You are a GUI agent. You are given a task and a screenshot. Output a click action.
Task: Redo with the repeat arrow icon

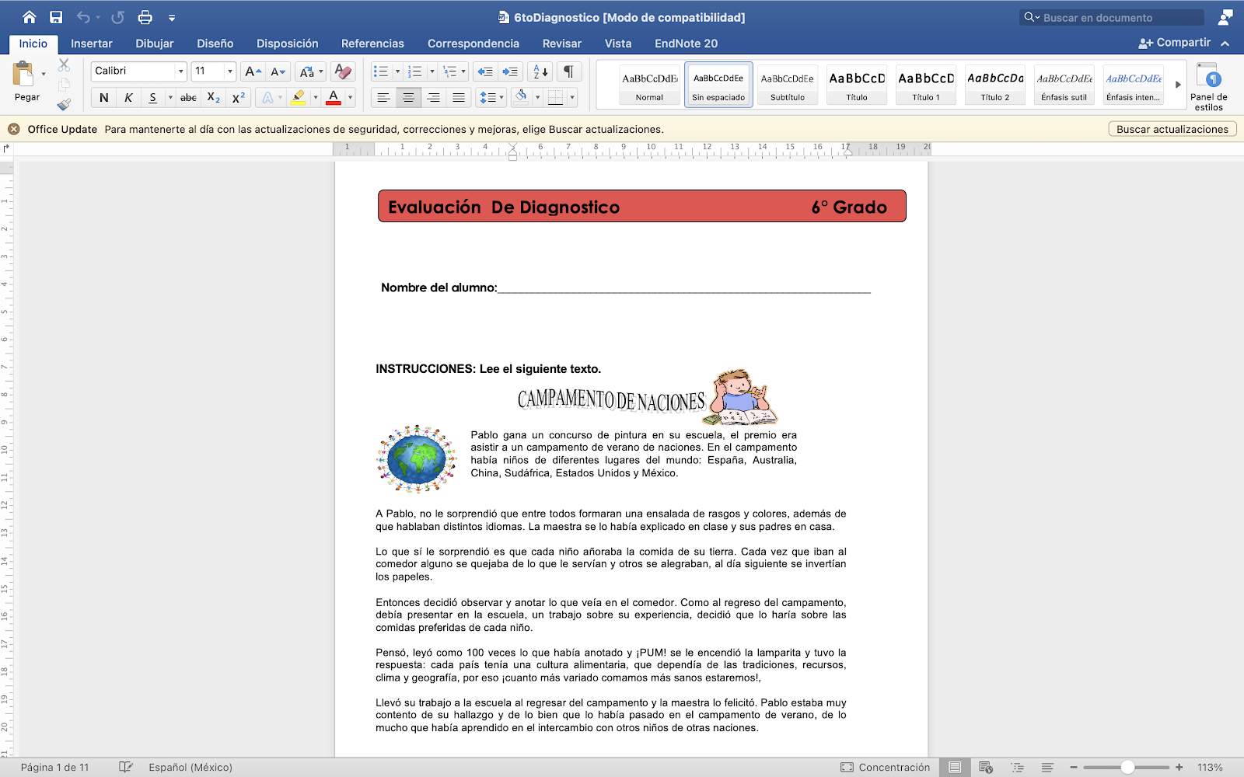point(117,17)
